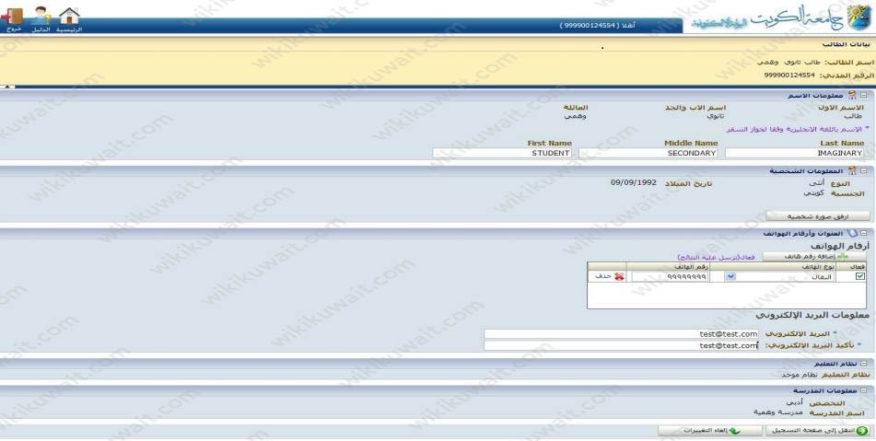Screen dimensions: 876x441
Task: Click the personal information section person icon
Action: [852, 170]
